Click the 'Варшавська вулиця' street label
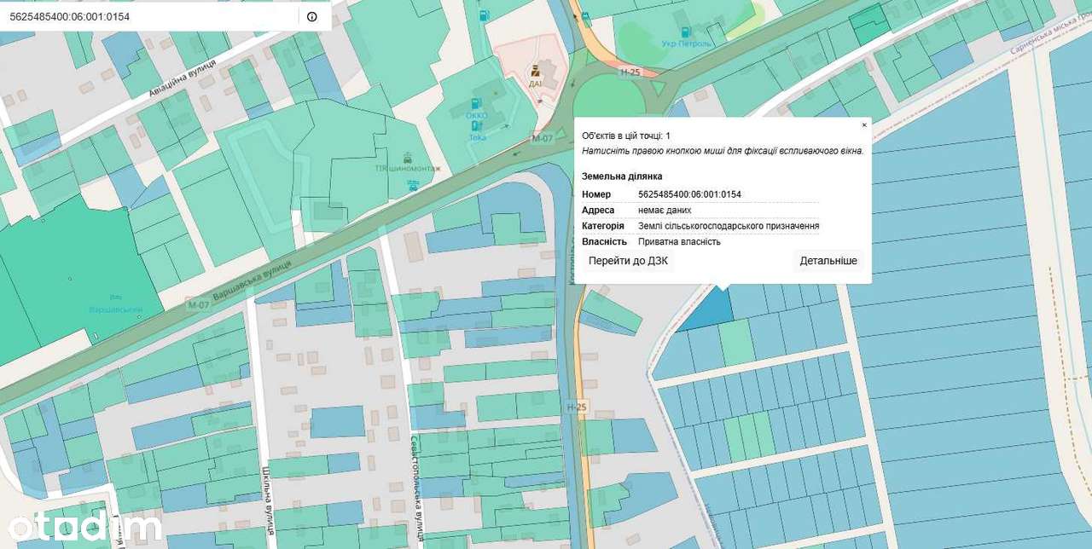Image resolution: width=1092 pixels, height=549 pixels. (252, 281)
